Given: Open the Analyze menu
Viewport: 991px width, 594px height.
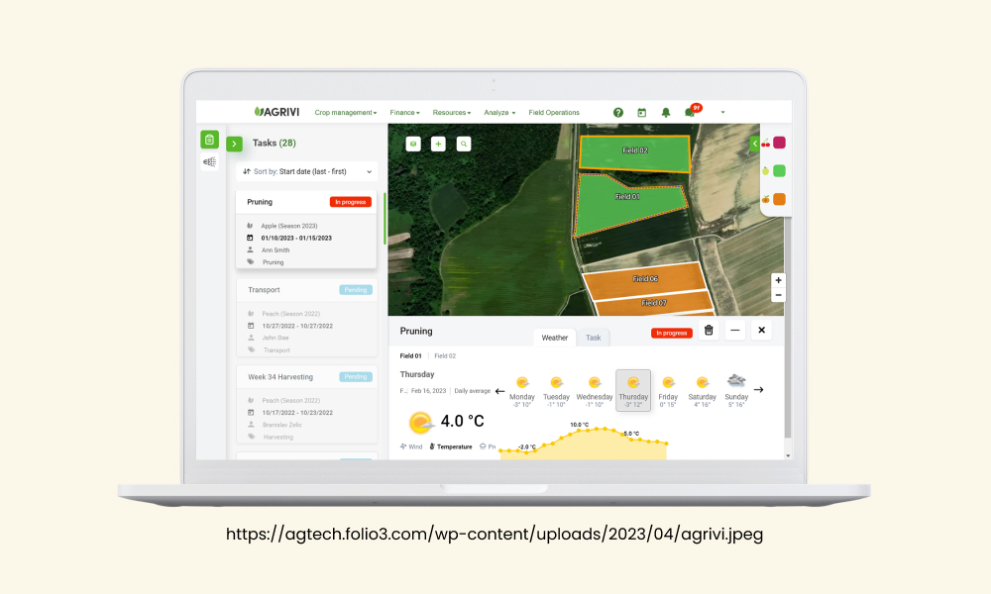Looking at the screenshot, I should pos(499,112).
